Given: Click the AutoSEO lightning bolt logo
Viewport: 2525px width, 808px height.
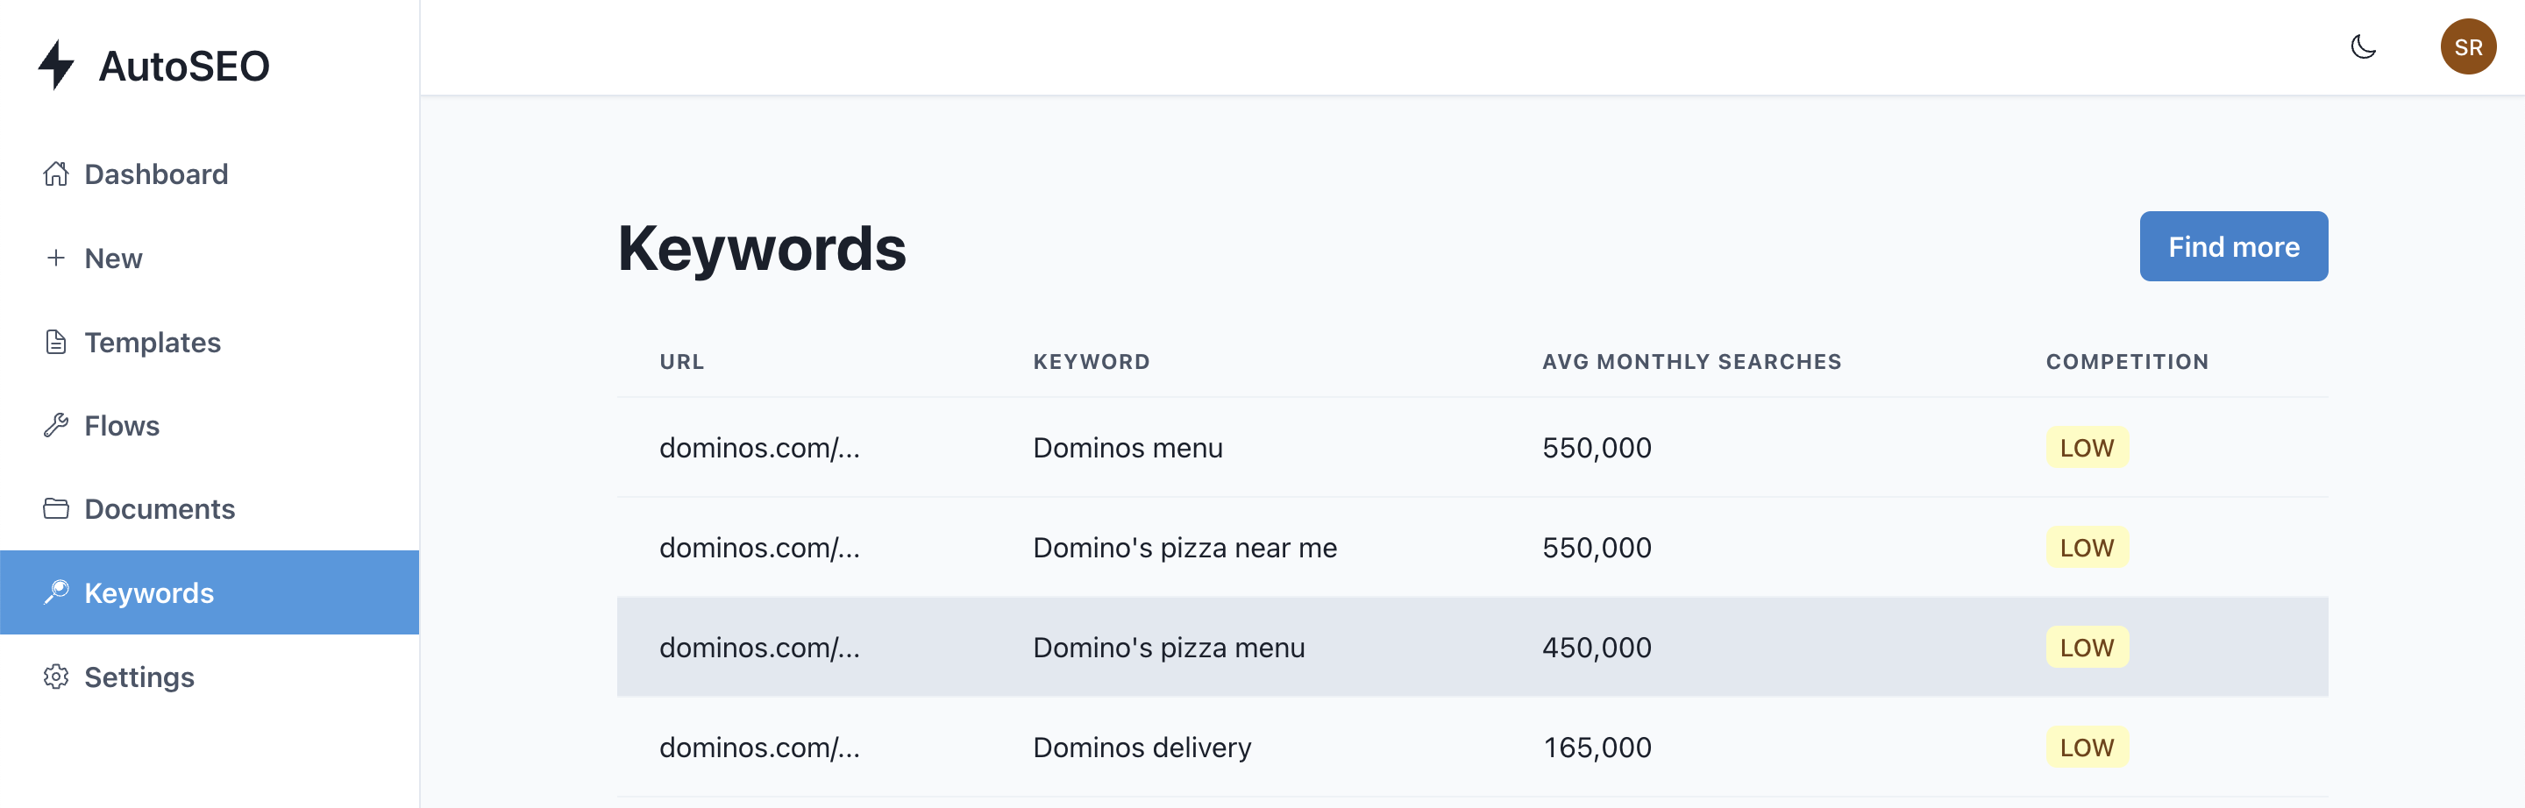Looking at the screenshot, I should pos(56,65).
